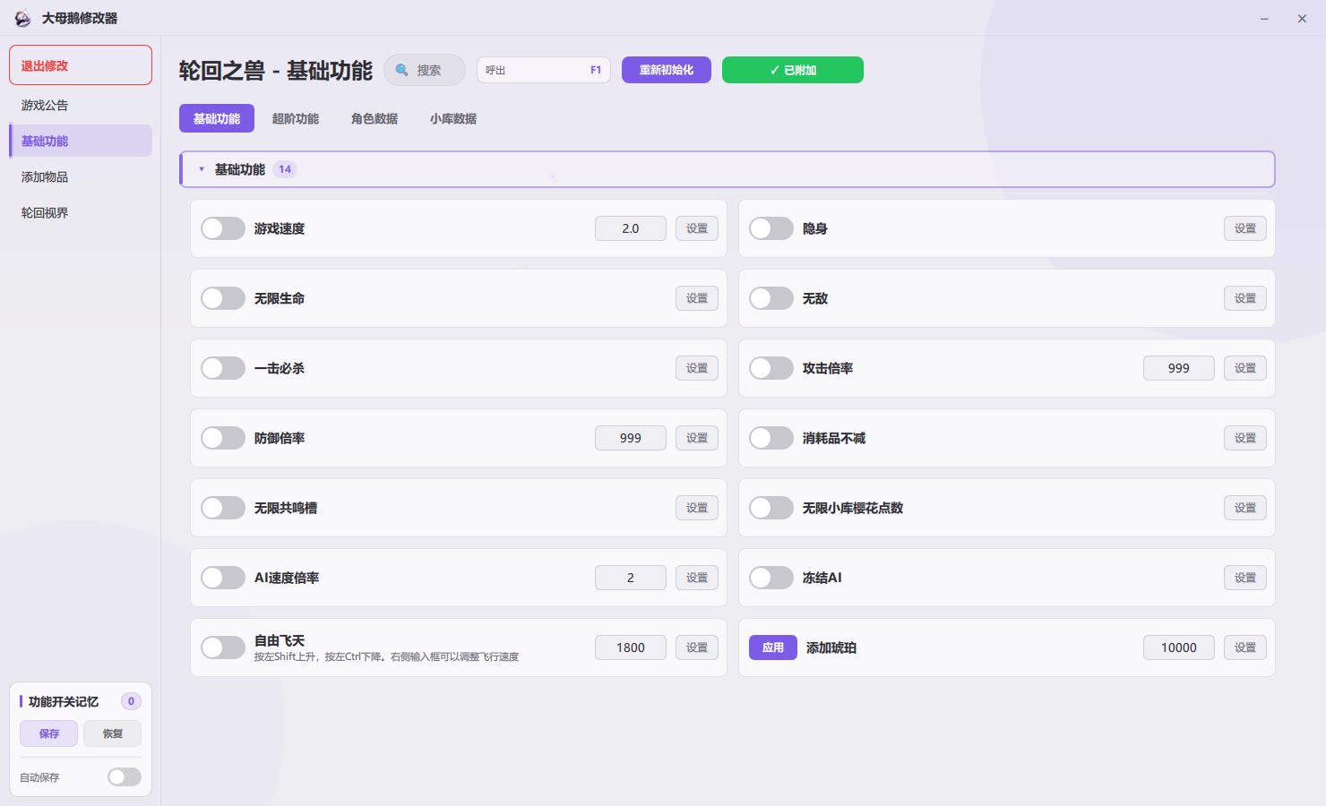This screenshot has width=1326, height=806.
Task: Select the 基础功能 tab in the tab bar
Action: click(x=217, y=118)
